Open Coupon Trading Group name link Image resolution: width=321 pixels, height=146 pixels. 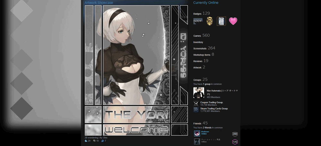tap(212, 103)
